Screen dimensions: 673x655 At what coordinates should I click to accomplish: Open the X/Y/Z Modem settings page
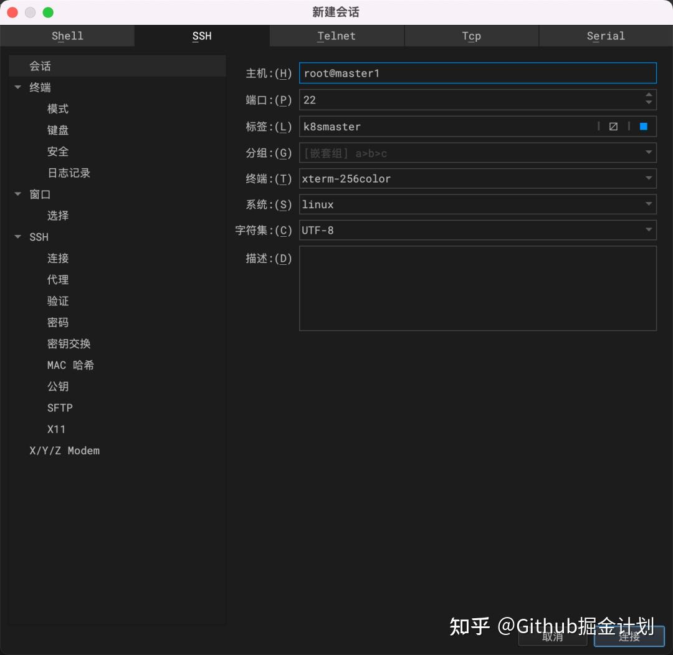pyautogui.click(x=64, y=451)
